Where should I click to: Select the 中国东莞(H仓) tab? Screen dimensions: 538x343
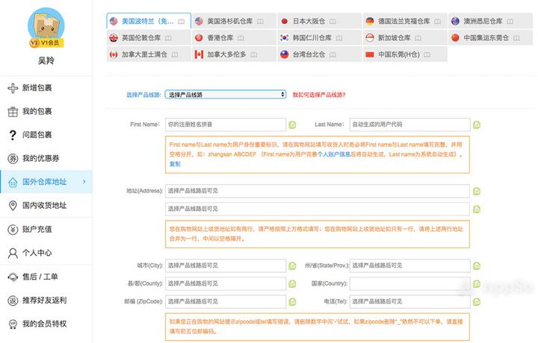click(405, 54)
